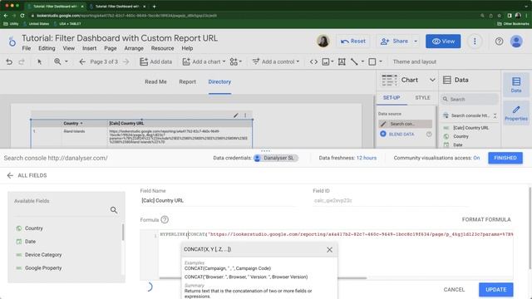Expand the Share options arrow
Screen dimensions: 532x299
[416, 42]
